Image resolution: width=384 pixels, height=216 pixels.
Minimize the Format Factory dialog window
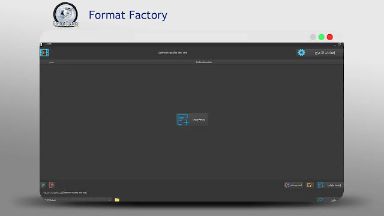tap(335, 44)
